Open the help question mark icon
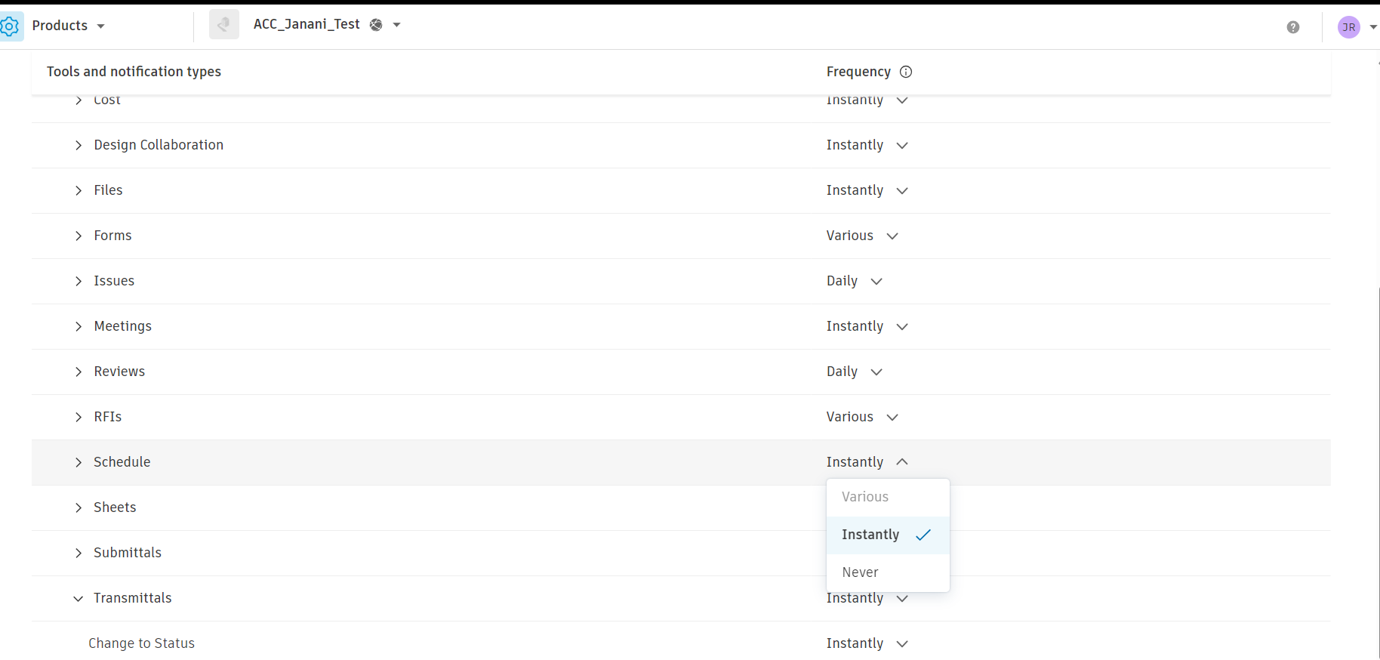Image resolution: width=1380 pixels, height=660 pixels. click(x=1293, y=27)
